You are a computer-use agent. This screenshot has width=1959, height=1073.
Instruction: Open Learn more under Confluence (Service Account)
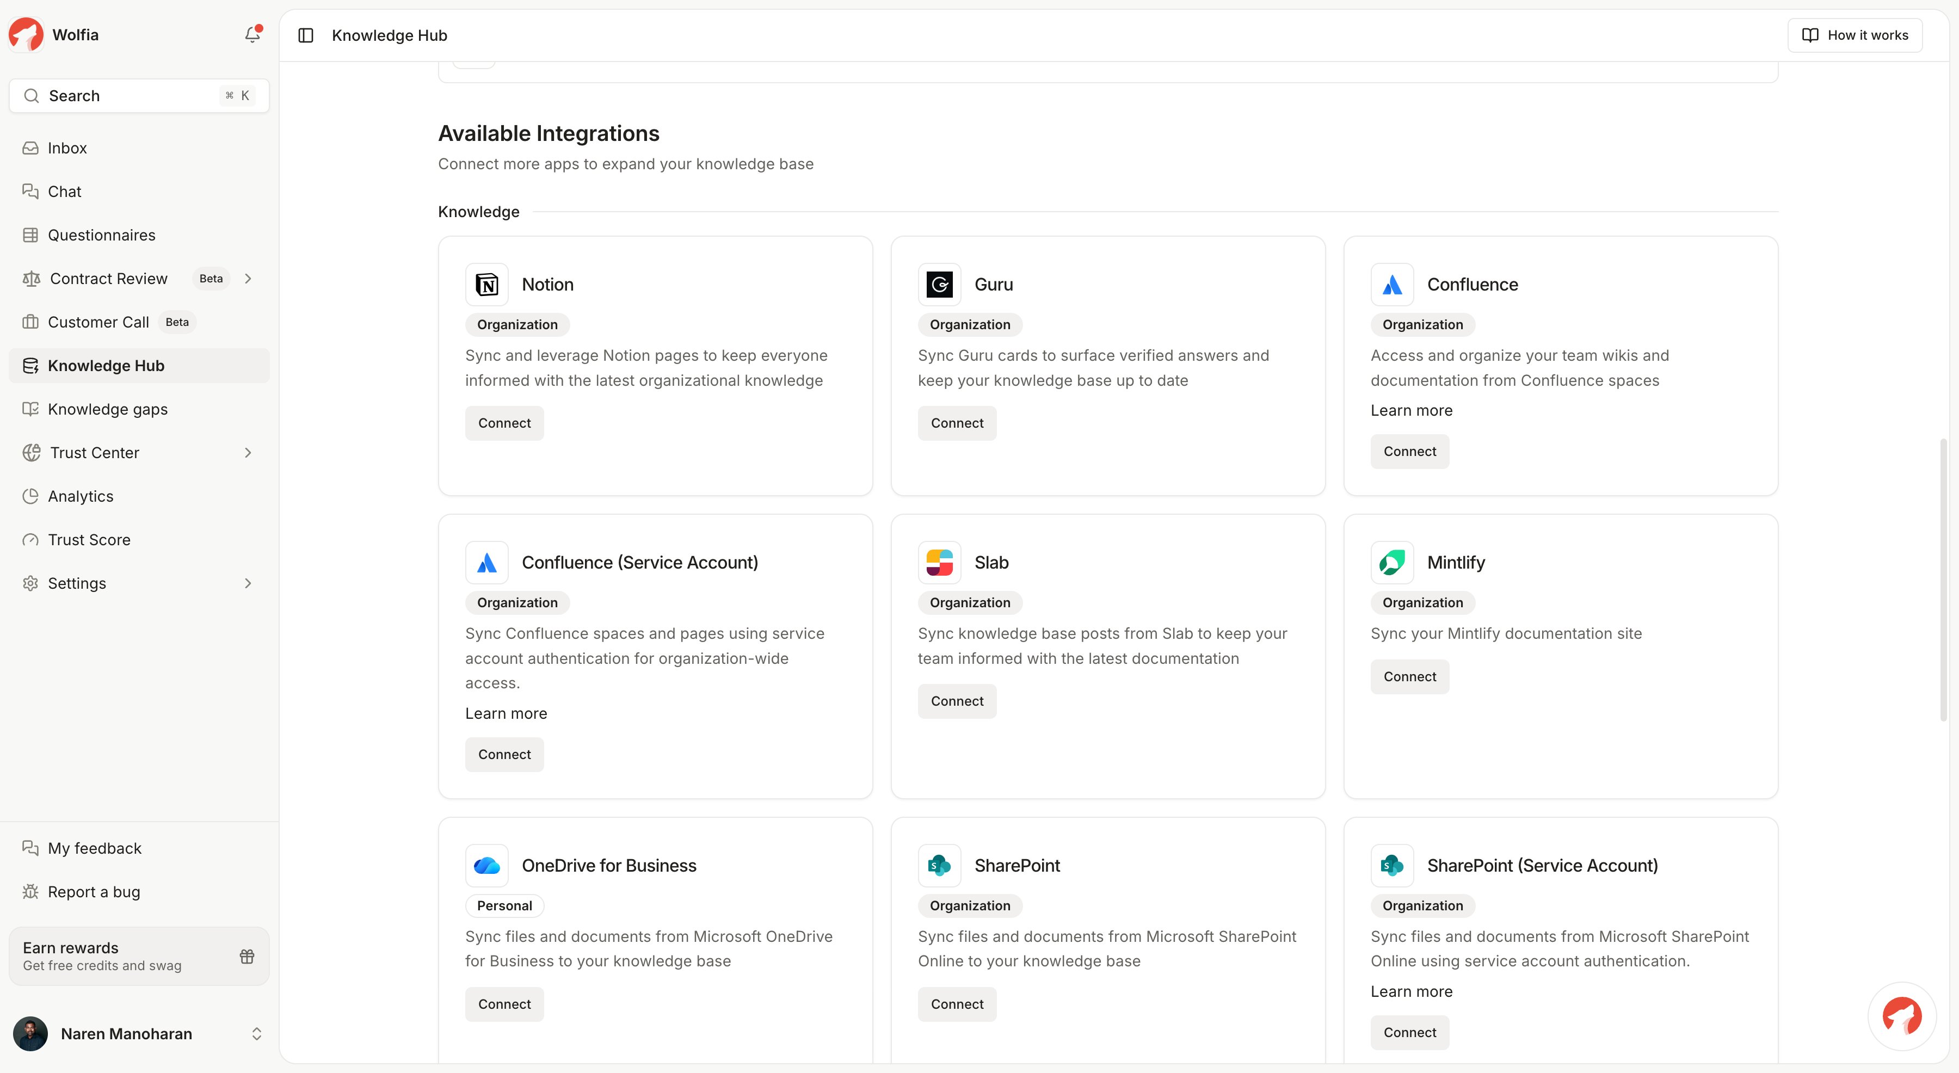[x=506, y=714]
